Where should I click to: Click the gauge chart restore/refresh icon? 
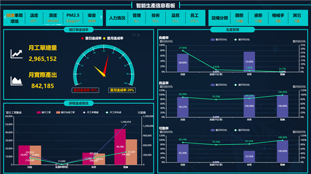134,35
